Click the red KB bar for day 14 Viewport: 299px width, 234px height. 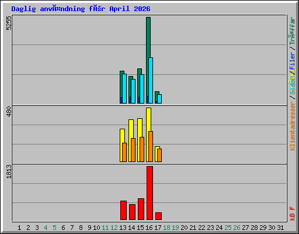click(132, 212)
